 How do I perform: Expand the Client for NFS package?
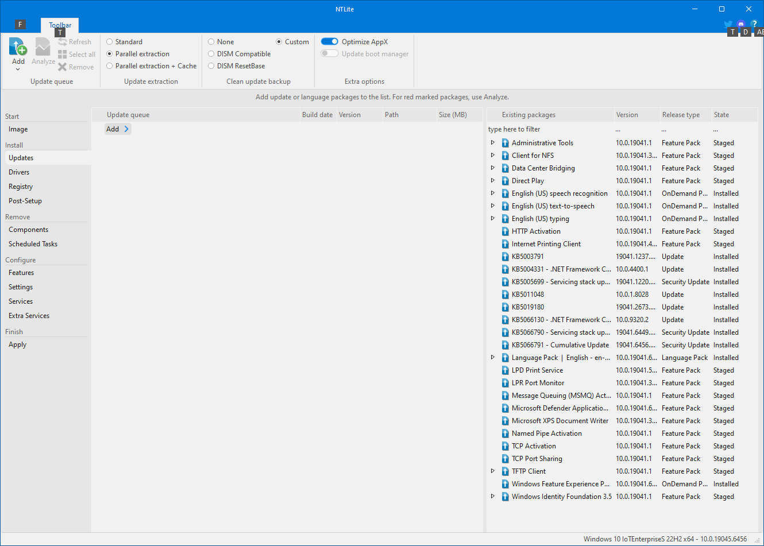click(x=492, y=155)
